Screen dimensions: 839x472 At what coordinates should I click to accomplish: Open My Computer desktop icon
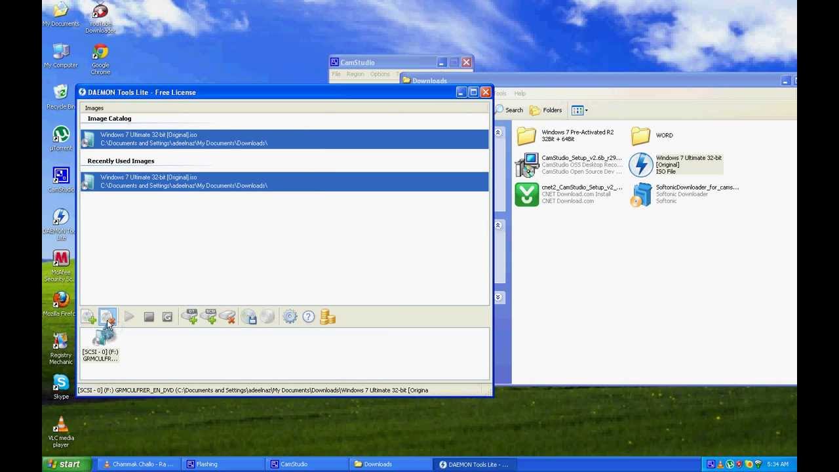pyautogui.click(x=61, y=56)
